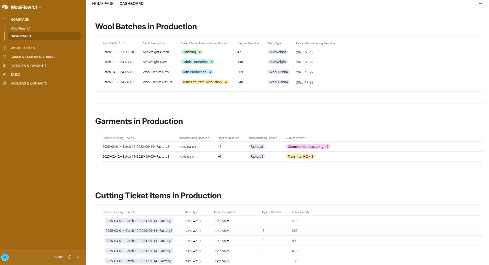Screen dimensions: 489x265
Task: Expand the WoolFlow 1.1 workspace dropdown
Action: [x=40, y=7]
